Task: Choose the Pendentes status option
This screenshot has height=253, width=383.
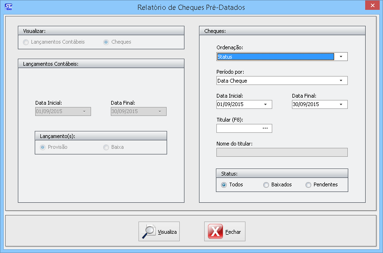Action: [308, 185]
